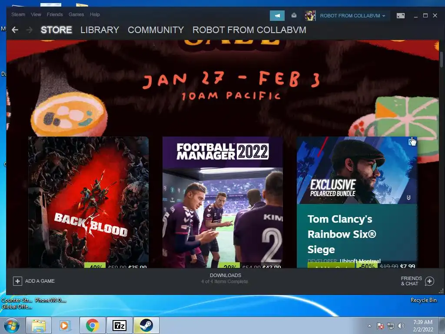Open the announcements megaphone icon
445x334 pixels.
pos(277,16)
